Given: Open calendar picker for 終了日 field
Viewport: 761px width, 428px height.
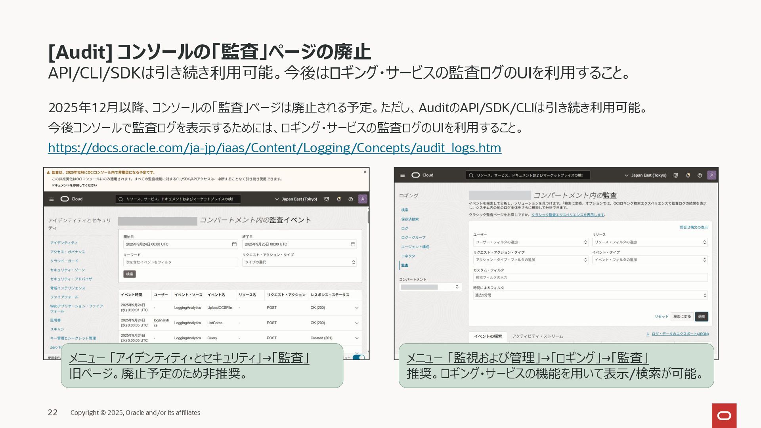Looking at the screenshot, I should (x=353, y=244).
